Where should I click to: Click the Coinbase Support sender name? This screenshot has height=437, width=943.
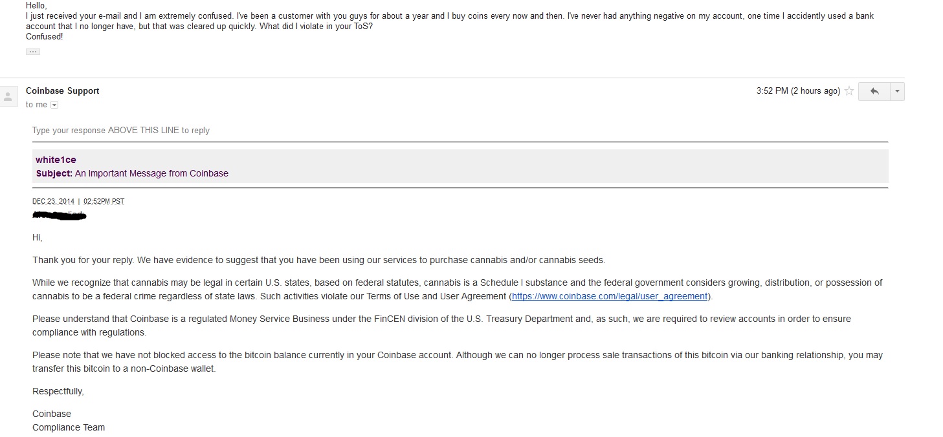coord(63,91)
